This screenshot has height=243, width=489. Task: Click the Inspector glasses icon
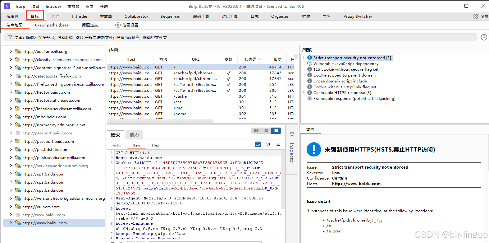pos(292,134)
